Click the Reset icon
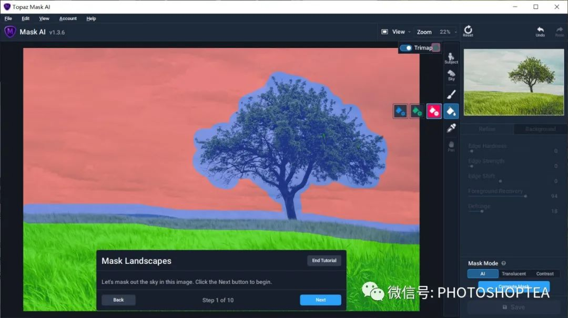Screen dimensions: 568x318 click(468, 31)
